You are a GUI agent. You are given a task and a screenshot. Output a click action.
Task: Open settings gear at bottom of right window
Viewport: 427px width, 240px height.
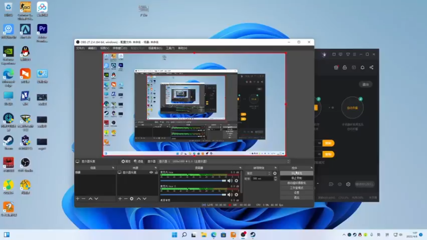pos(349,184)
